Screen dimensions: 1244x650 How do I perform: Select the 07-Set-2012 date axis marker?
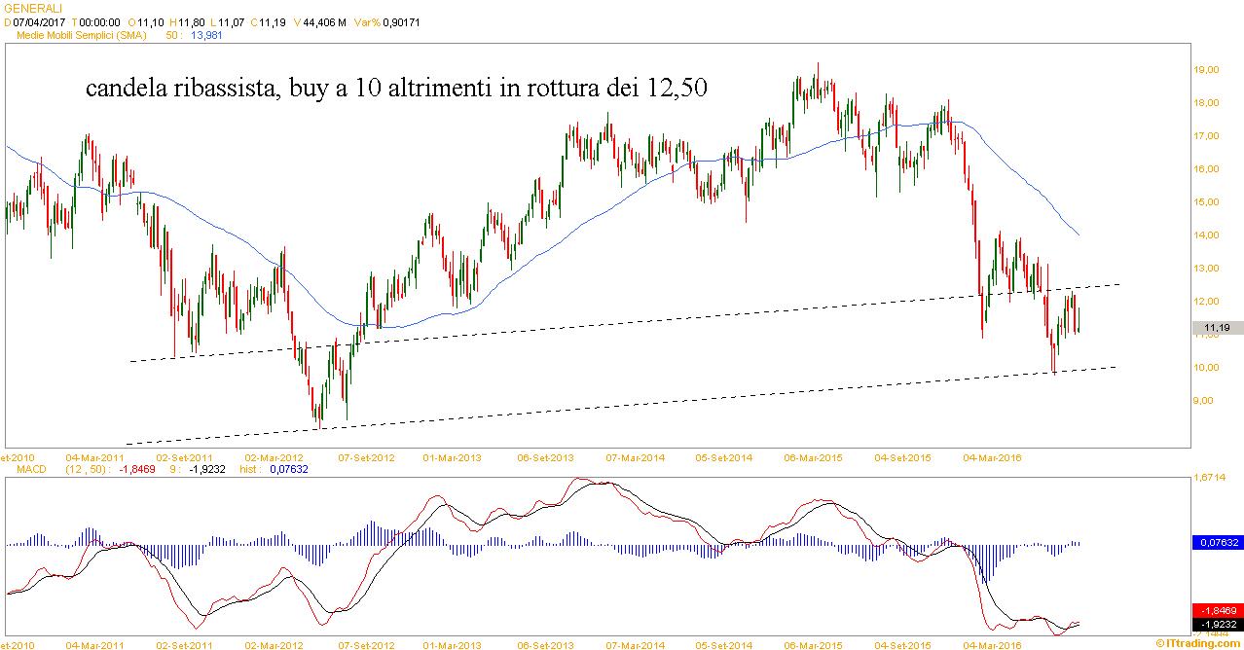[365, 456]
